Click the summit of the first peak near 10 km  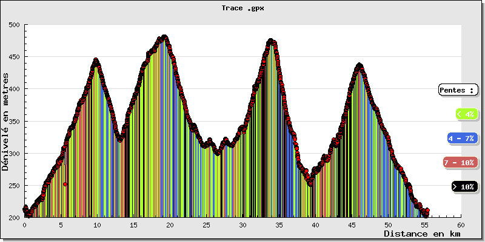[x=96, y=60]
